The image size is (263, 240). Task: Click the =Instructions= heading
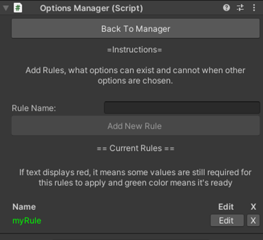pyautogui.click(x=134, y=50)
